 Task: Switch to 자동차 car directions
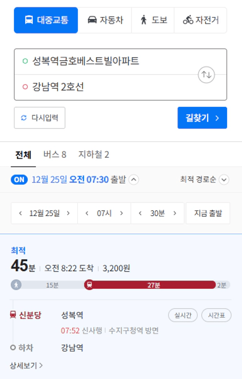tap(105, 20)
